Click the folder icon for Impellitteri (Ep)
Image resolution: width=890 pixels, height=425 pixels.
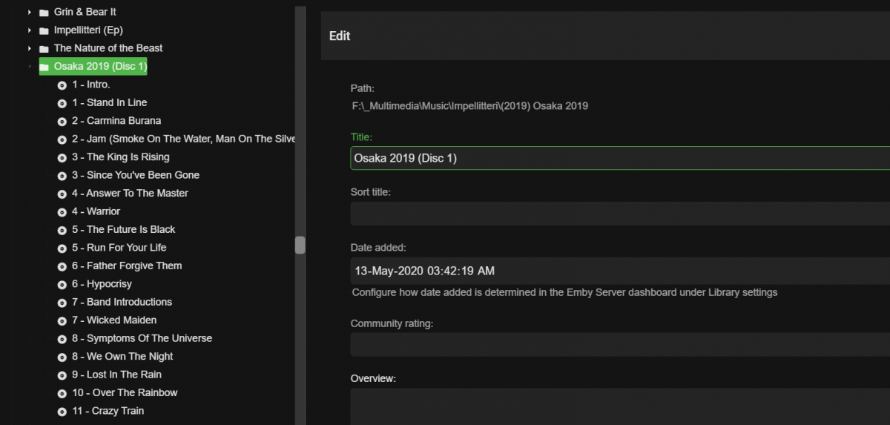click(44, 30)
